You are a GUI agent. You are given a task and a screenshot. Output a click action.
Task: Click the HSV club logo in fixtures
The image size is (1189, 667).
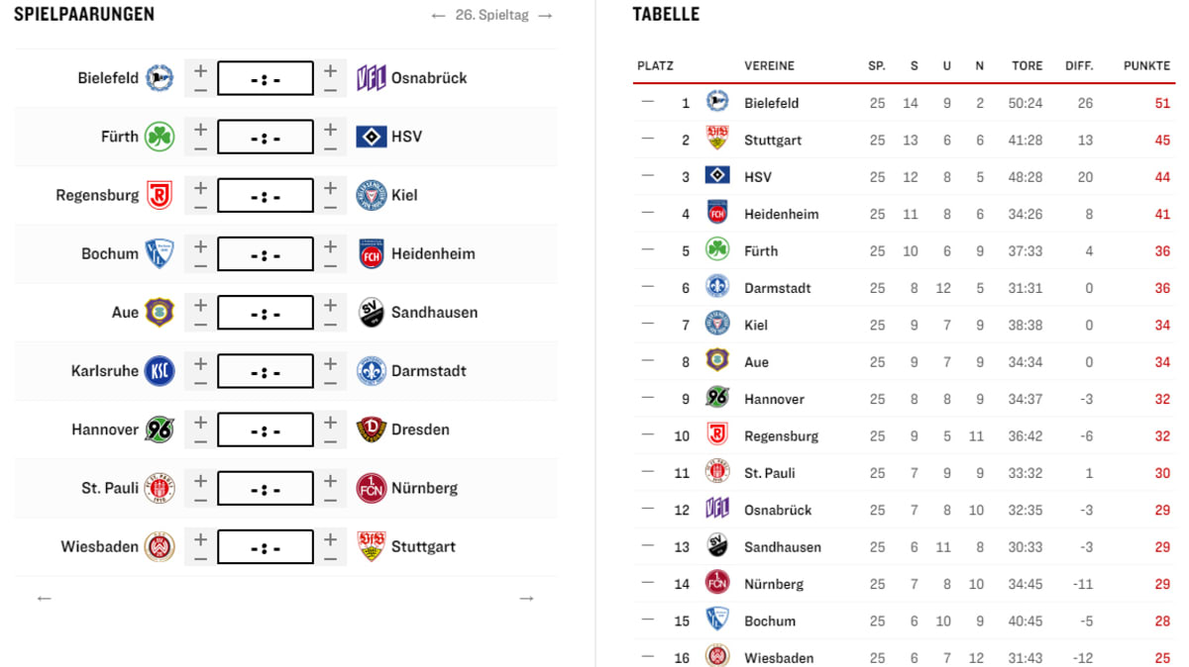(371, 137)
